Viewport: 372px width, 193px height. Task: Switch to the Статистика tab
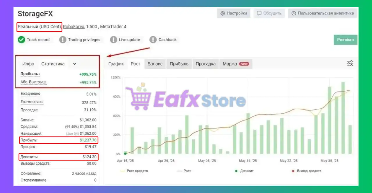click(53, 64)
